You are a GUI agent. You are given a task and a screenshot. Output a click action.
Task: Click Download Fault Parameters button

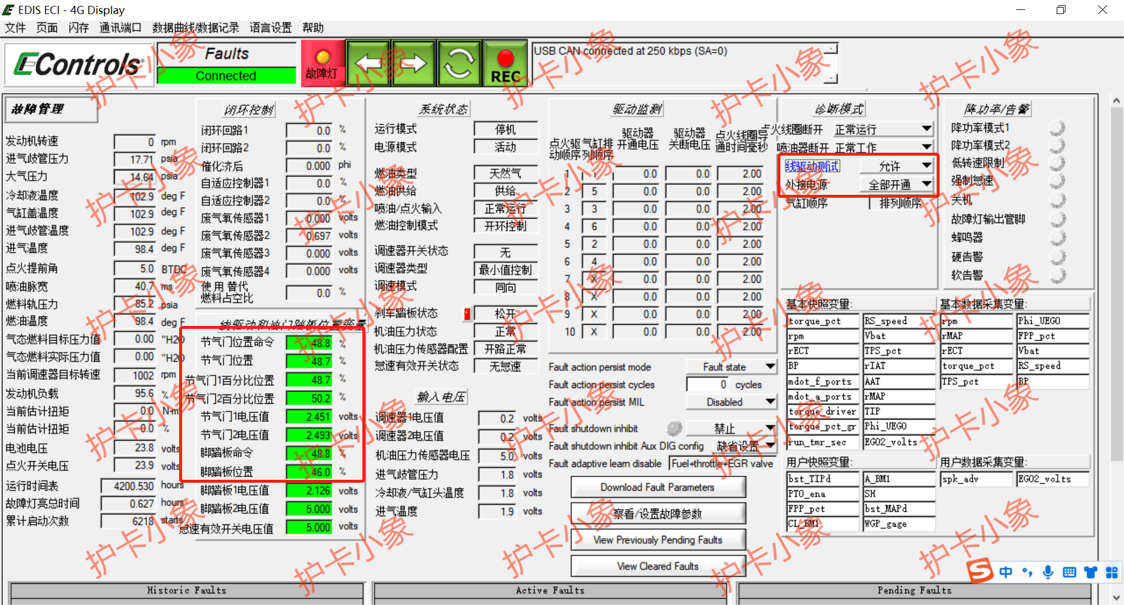point(657,487)
